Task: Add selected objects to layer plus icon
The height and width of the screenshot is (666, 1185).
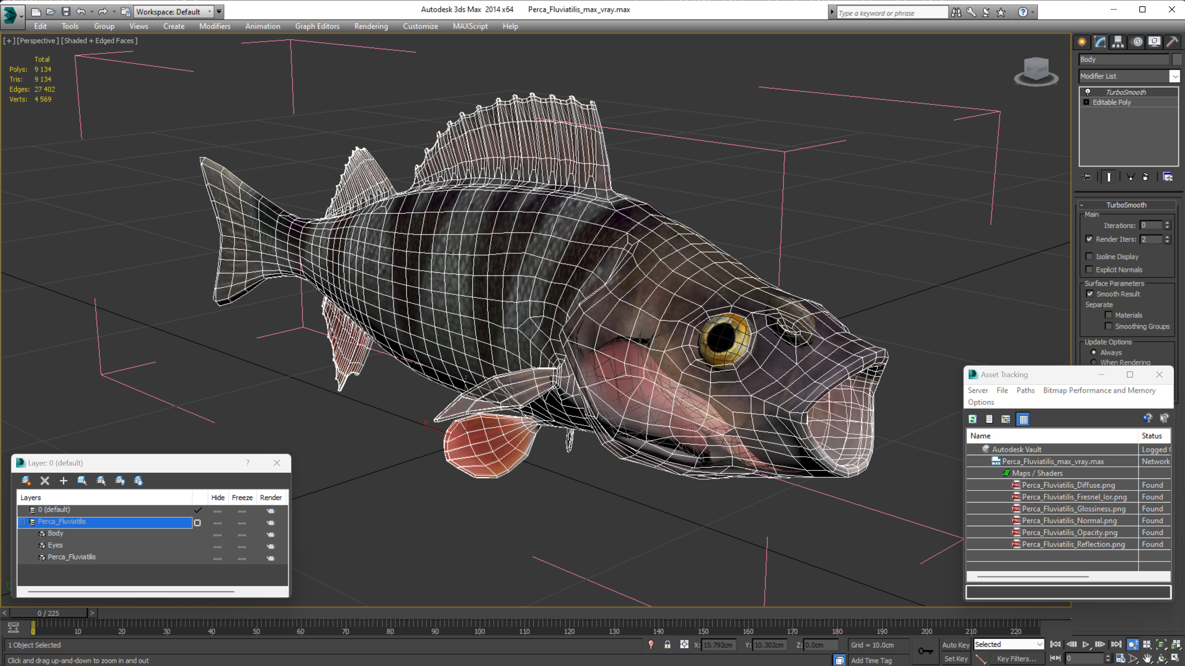Action: pyautogui.click(x=64, y=481)
